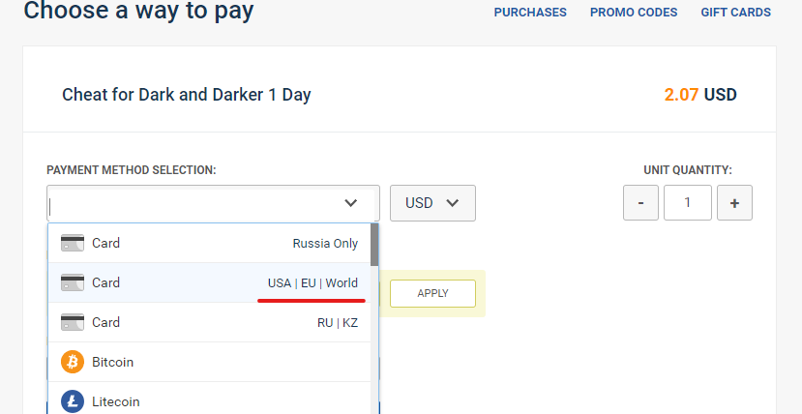Click the card icon beside USA | EU | World

(73, 282)
